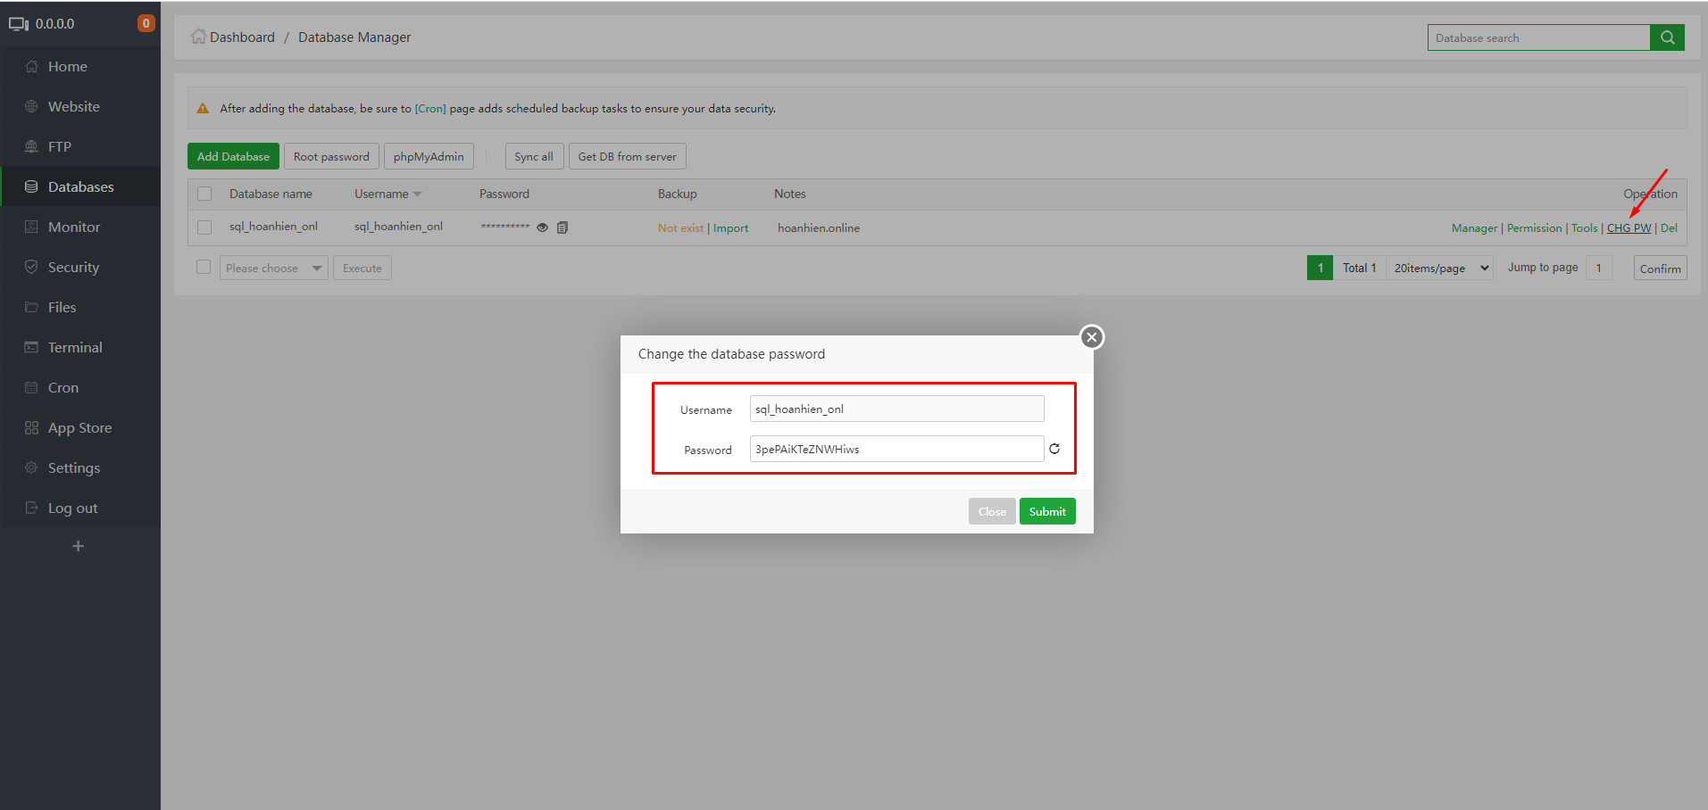The width and height of the screenshot is (1708, 810).
Task: Check the select-all checkbox in table header
Action: (204, 194)
